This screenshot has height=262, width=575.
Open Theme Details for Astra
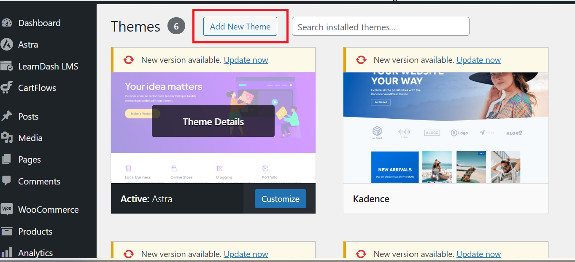pos(213,121)
